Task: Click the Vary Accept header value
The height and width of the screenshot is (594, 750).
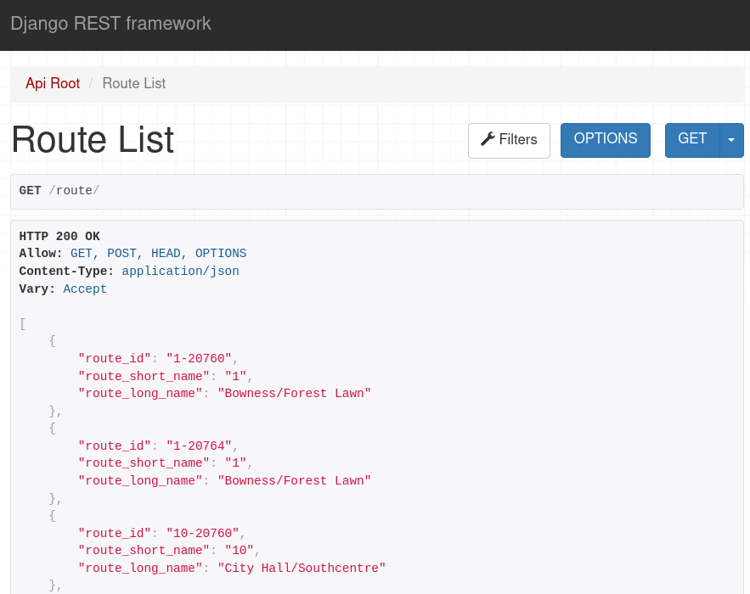Action: point(85,289)
